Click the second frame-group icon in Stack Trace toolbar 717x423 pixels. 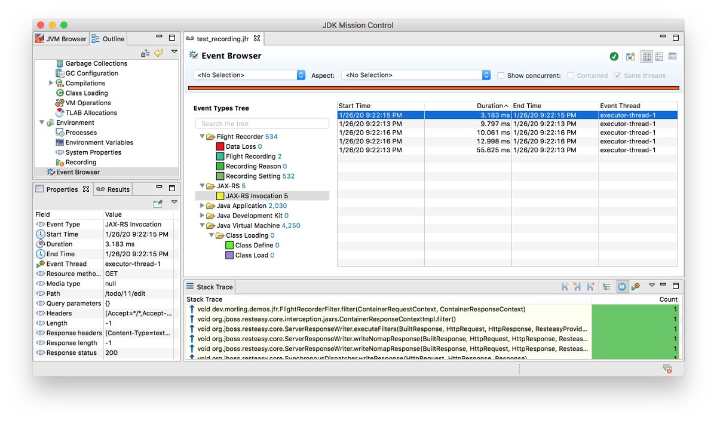click(577, 287)
